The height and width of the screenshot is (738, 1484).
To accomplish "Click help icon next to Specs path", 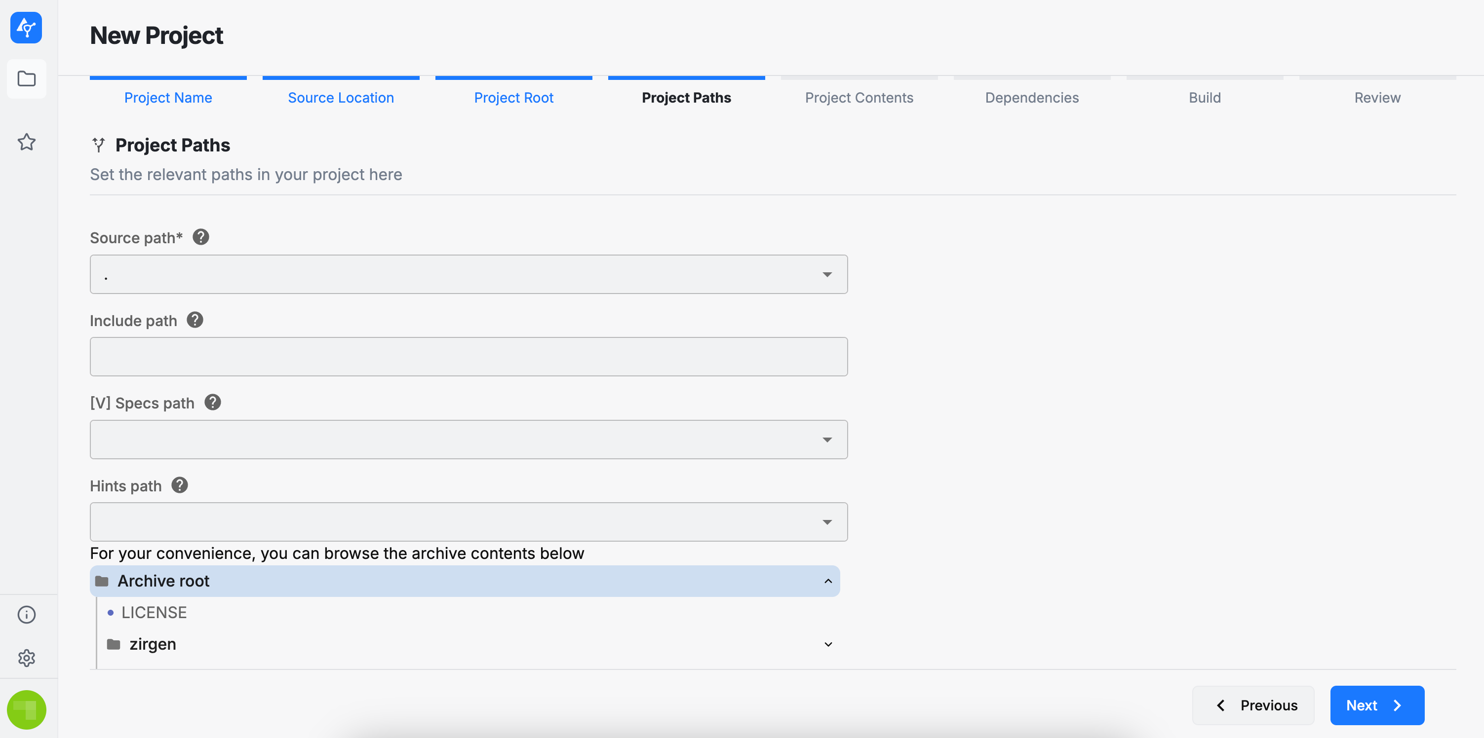I will pos(213,403).
